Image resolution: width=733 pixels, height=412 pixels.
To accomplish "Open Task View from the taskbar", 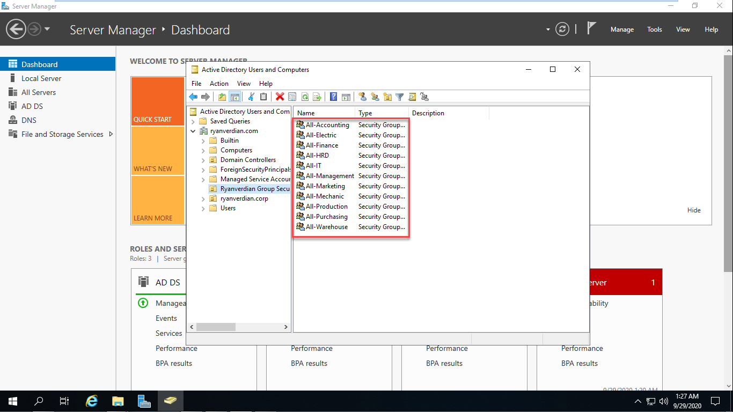I will tap(64, 401).
